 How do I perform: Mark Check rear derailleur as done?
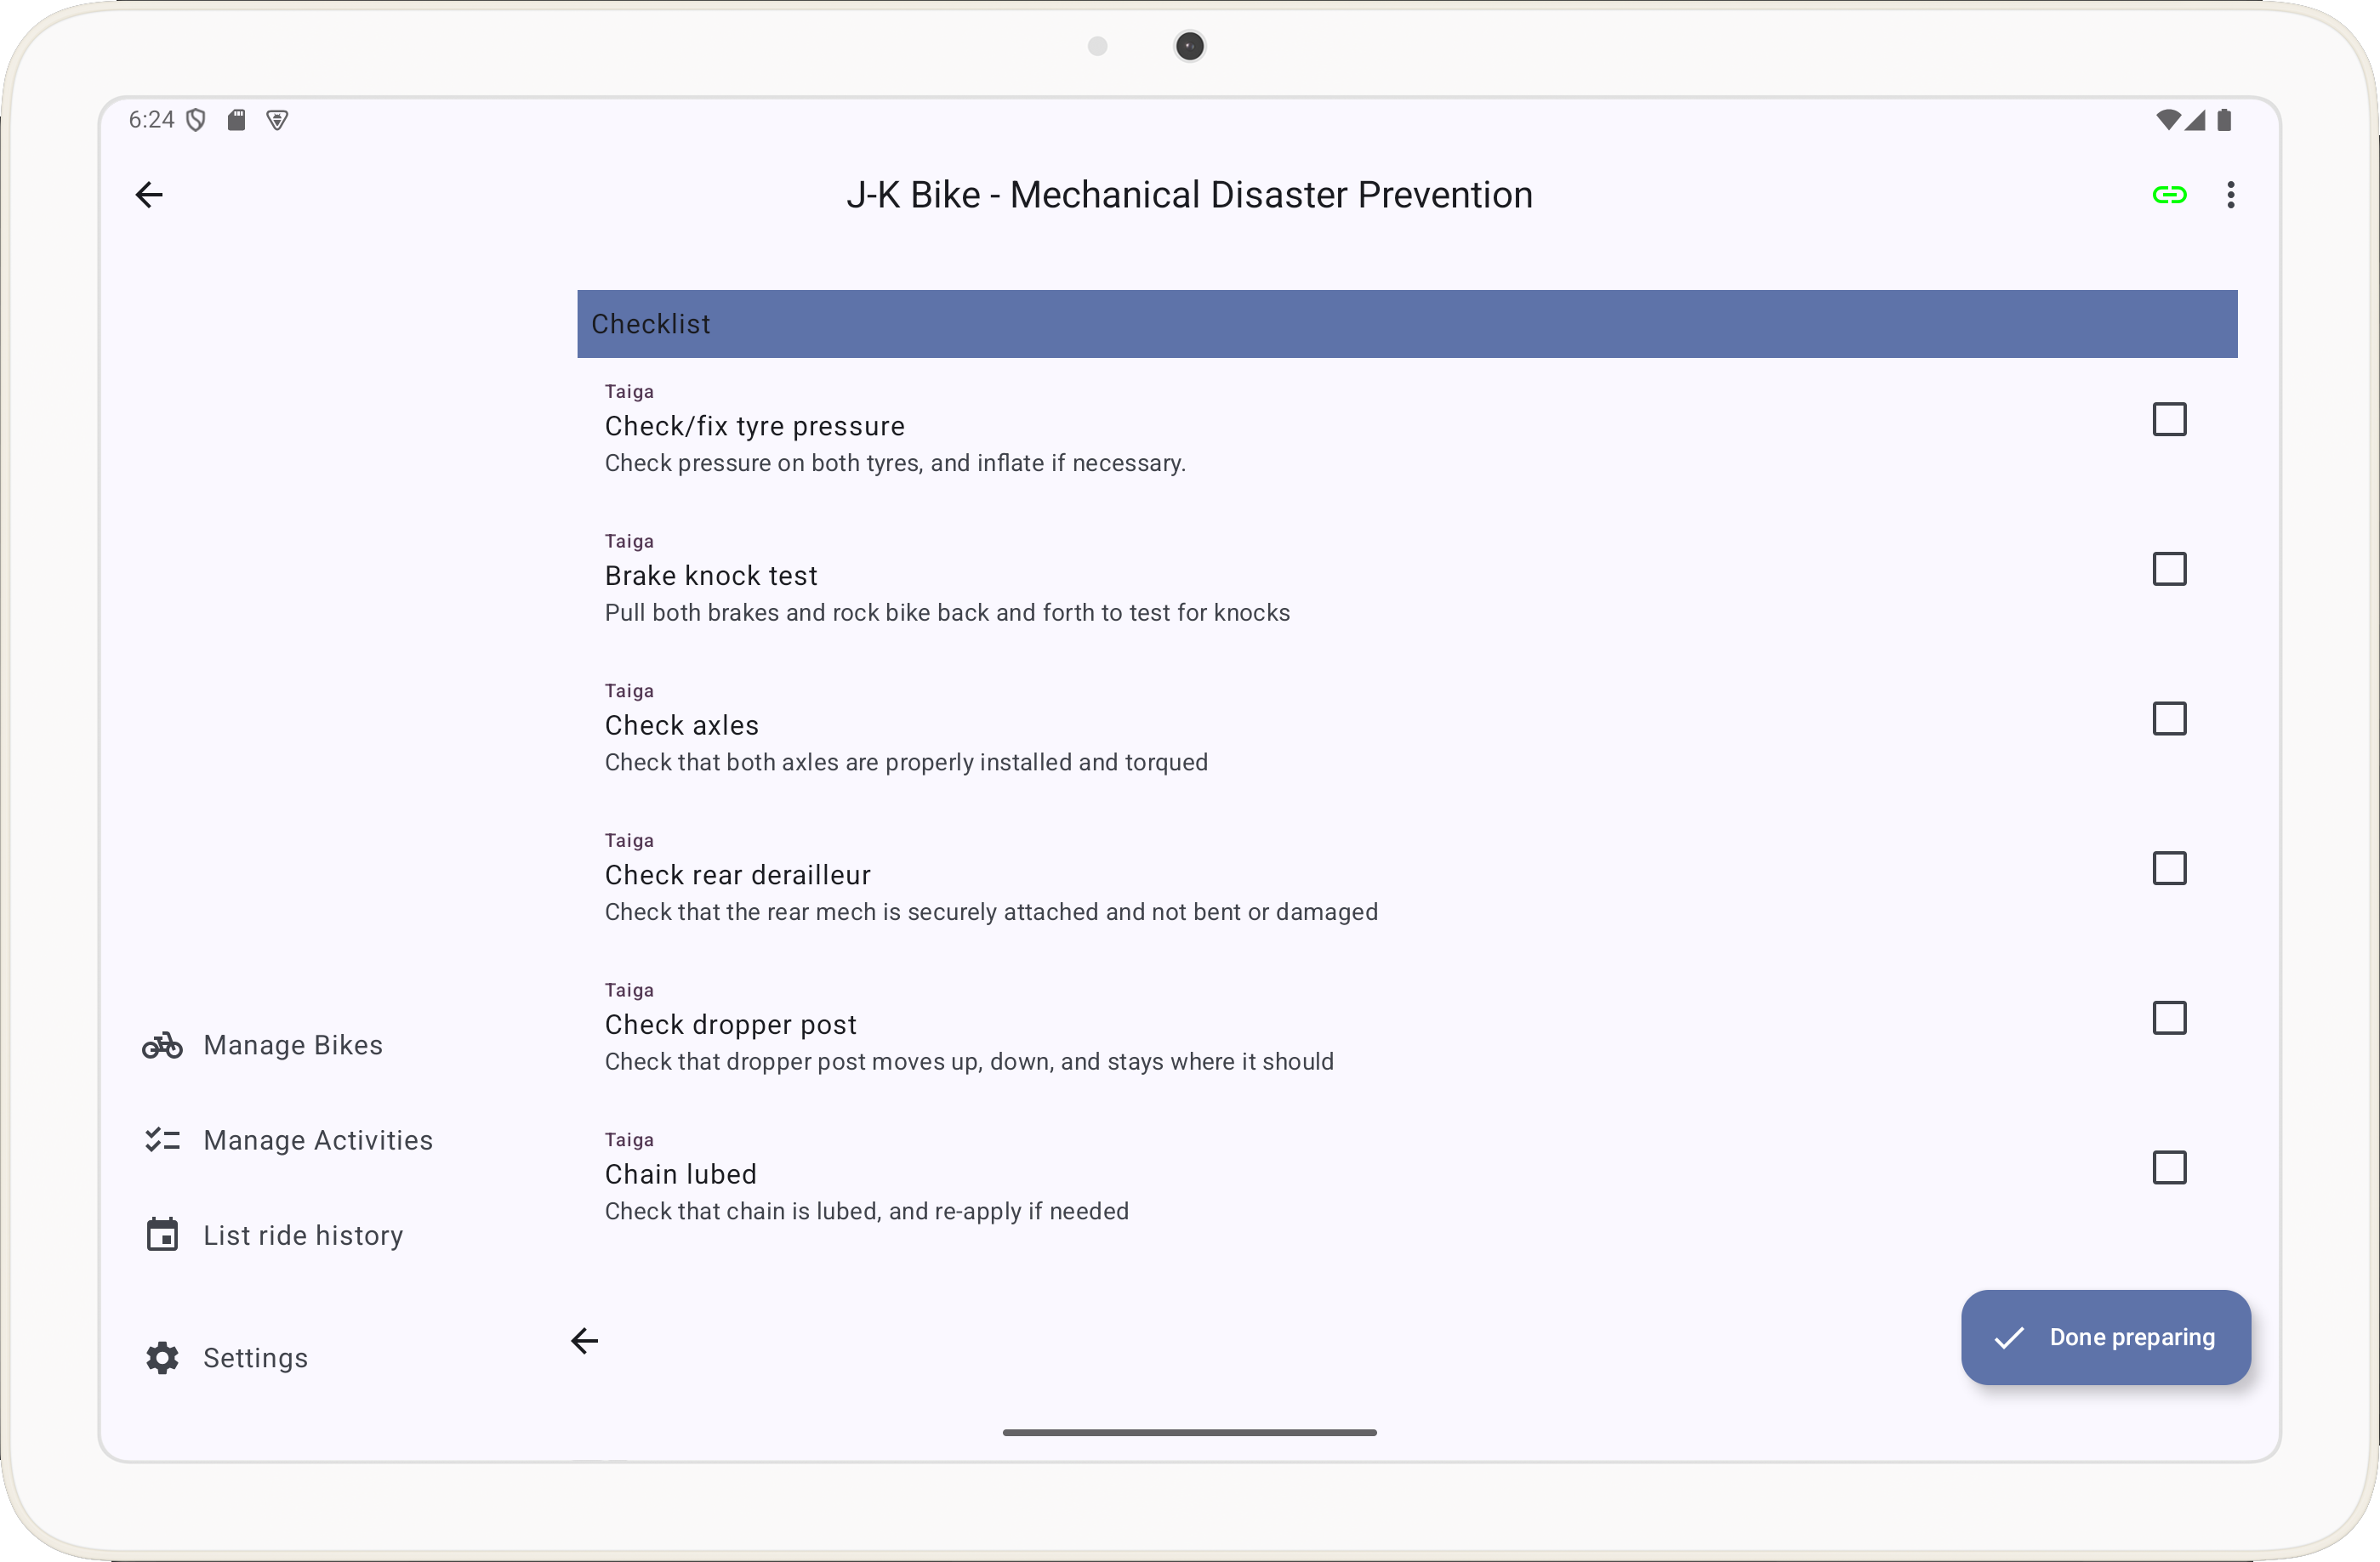click(x=2168, y=868)
